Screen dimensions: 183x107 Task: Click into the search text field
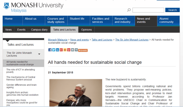pyautogui.click(x=148, y=10)
